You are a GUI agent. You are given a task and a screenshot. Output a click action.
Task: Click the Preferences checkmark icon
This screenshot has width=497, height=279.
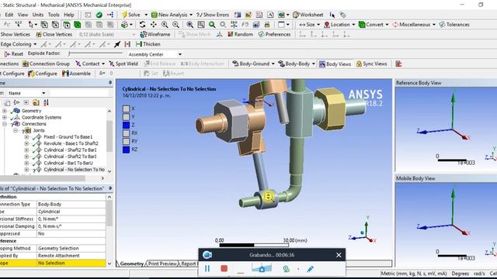click(x=261, y=34)
